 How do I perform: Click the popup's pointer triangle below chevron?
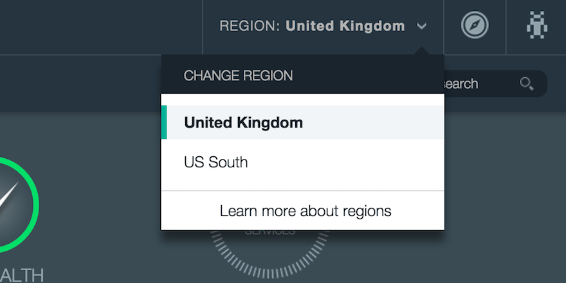coord(422,51)
